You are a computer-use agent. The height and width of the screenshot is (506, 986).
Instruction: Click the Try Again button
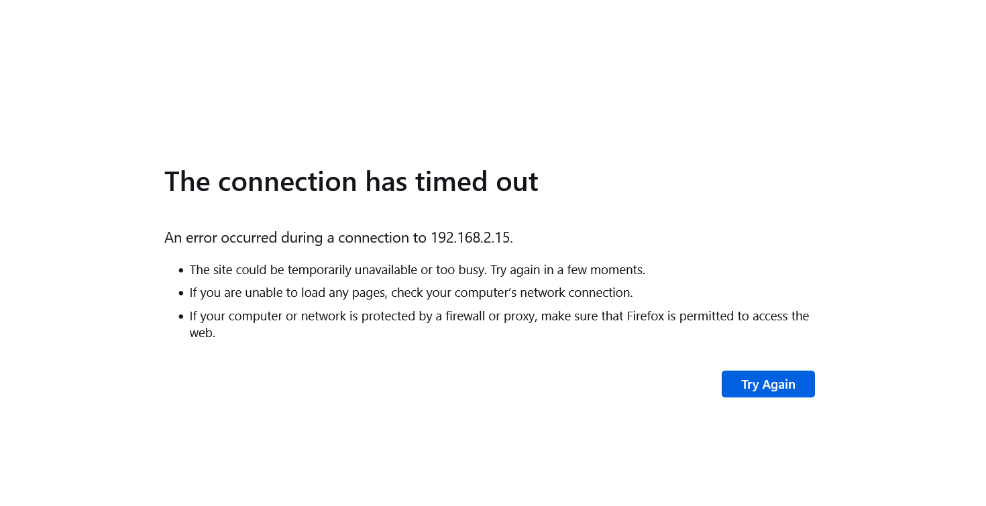(768, 384)
